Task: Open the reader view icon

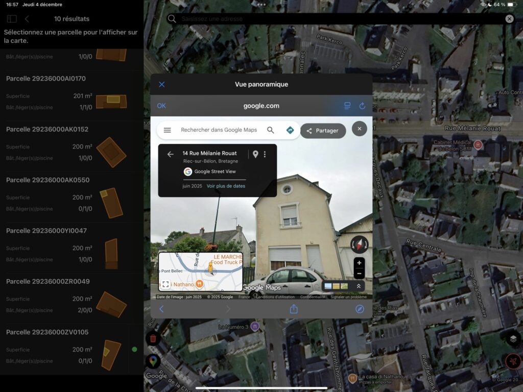Action: tap(347, 106)
